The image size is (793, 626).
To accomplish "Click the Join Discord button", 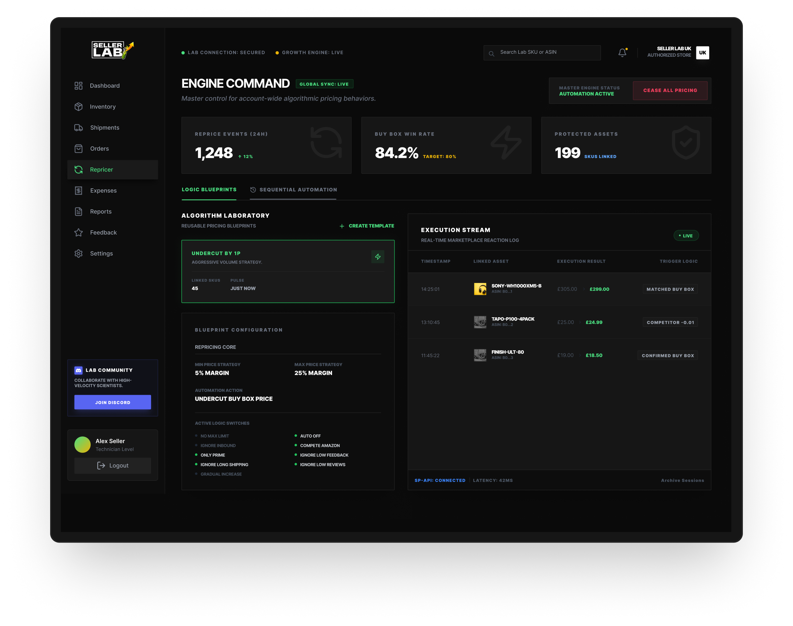I will tap(112, 402).
